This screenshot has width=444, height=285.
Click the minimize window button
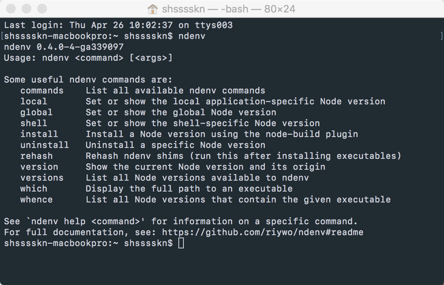[x=26, y=9]
